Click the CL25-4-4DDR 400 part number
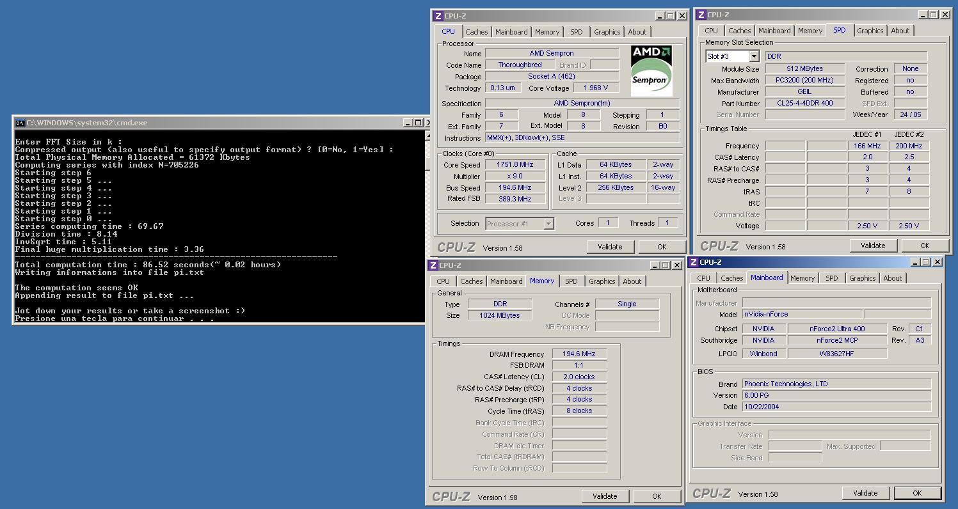The image size is (958, 509). (804, 103)
